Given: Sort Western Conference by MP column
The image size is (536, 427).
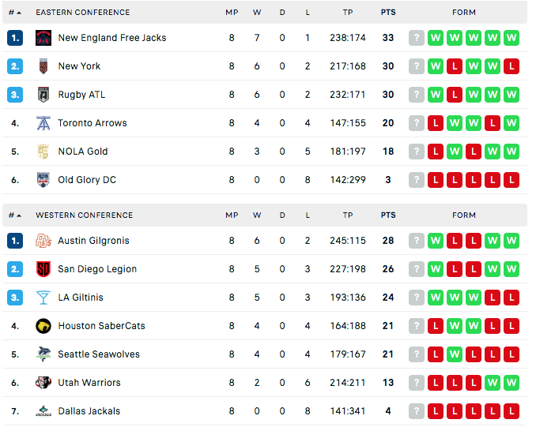Looking at the screenshot, I should tap(232, 215).
